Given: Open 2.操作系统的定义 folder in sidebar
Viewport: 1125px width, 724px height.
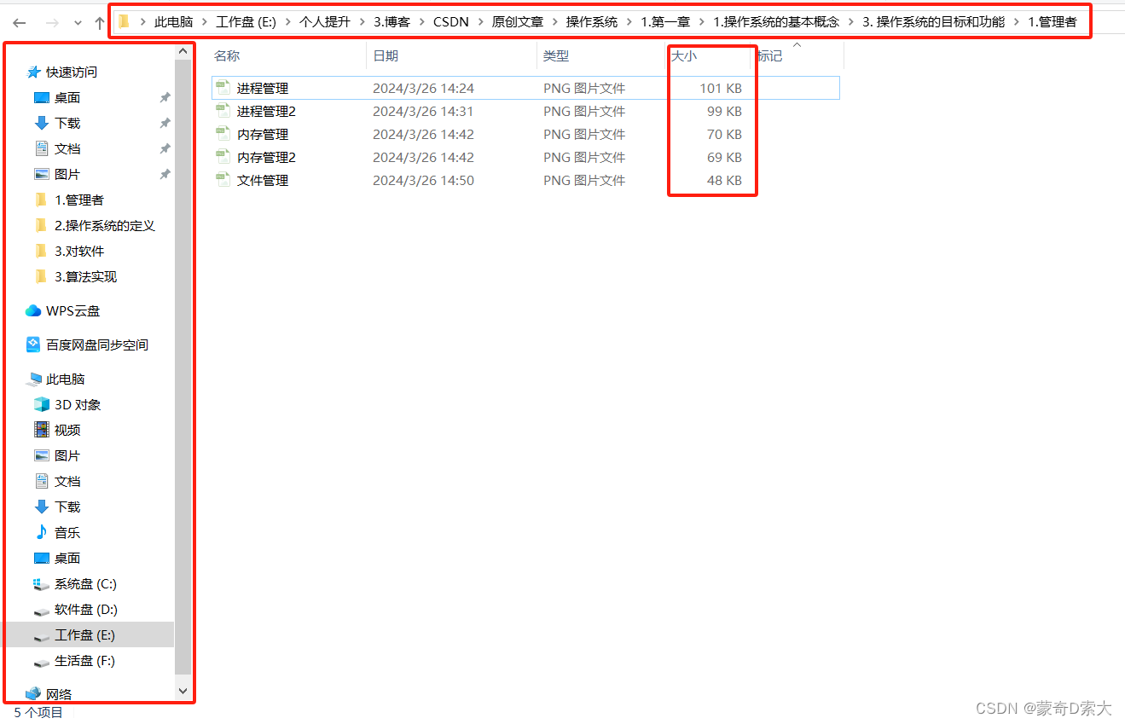Looking at the screenshot, I should pyautogui.click(x=105, y=226).
